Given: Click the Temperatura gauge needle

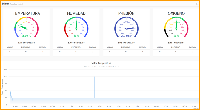Looking at the screenshot, I should click(24, 27).
